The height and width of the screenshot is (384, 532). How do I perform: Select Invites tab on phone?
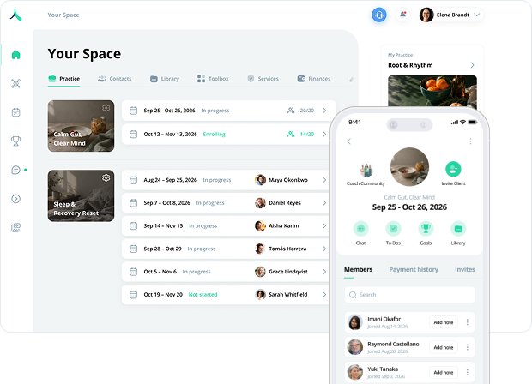(x=465, y=269)
